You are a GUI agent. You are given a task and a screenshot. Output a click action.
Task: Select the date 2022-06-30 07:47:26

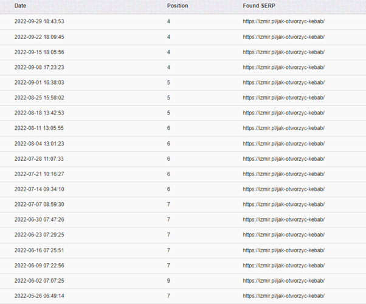pos(39,219)
